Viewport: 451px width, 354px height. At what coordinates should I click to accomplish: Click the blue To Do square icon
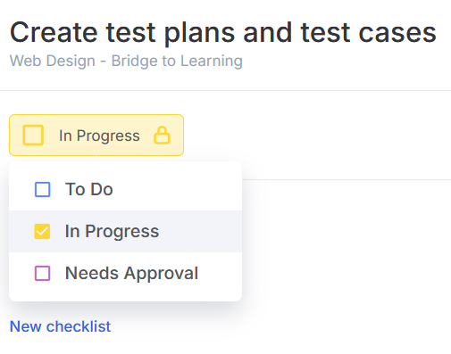(x=43, y=189)
